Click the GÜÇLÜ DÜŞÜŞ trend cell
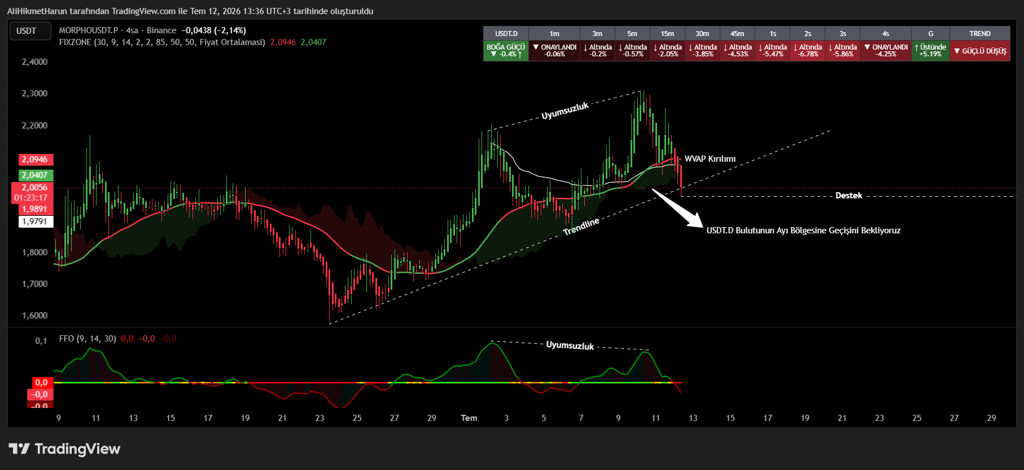1024x470 pixels. (x=980, y=51)
